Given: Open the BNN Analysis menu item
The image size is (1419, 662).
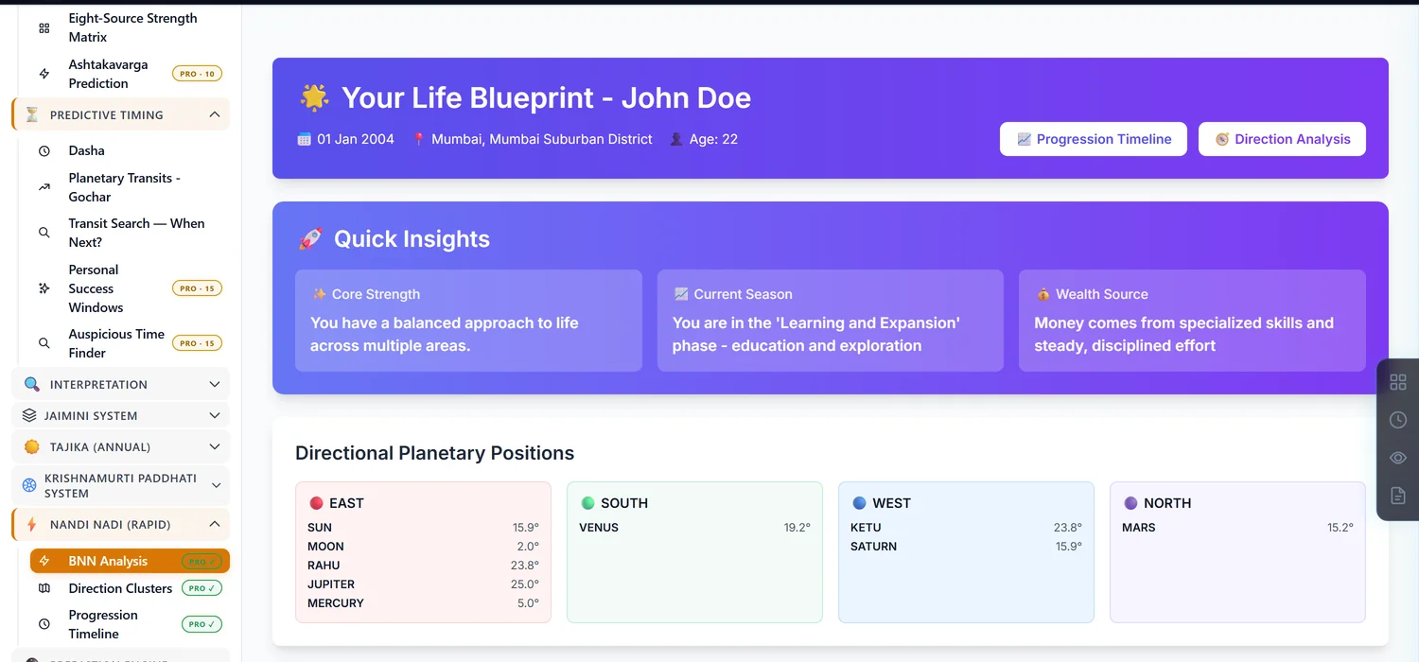Looking at the screenshot, I should [x=130, y=561].
